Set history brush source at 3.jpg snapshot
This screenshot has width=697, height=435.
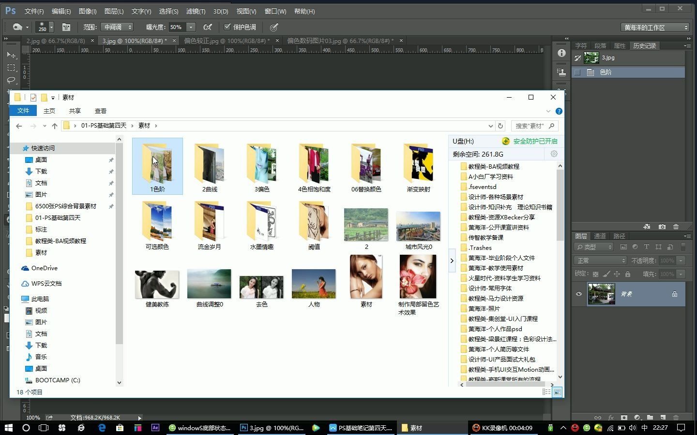(577, 58)
